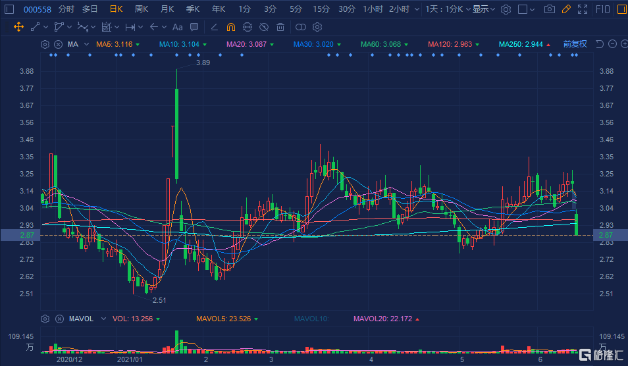Toggle the right sidebar panel icon
Viewport: 628px width, 366px height.
click(x=622, y=9)
